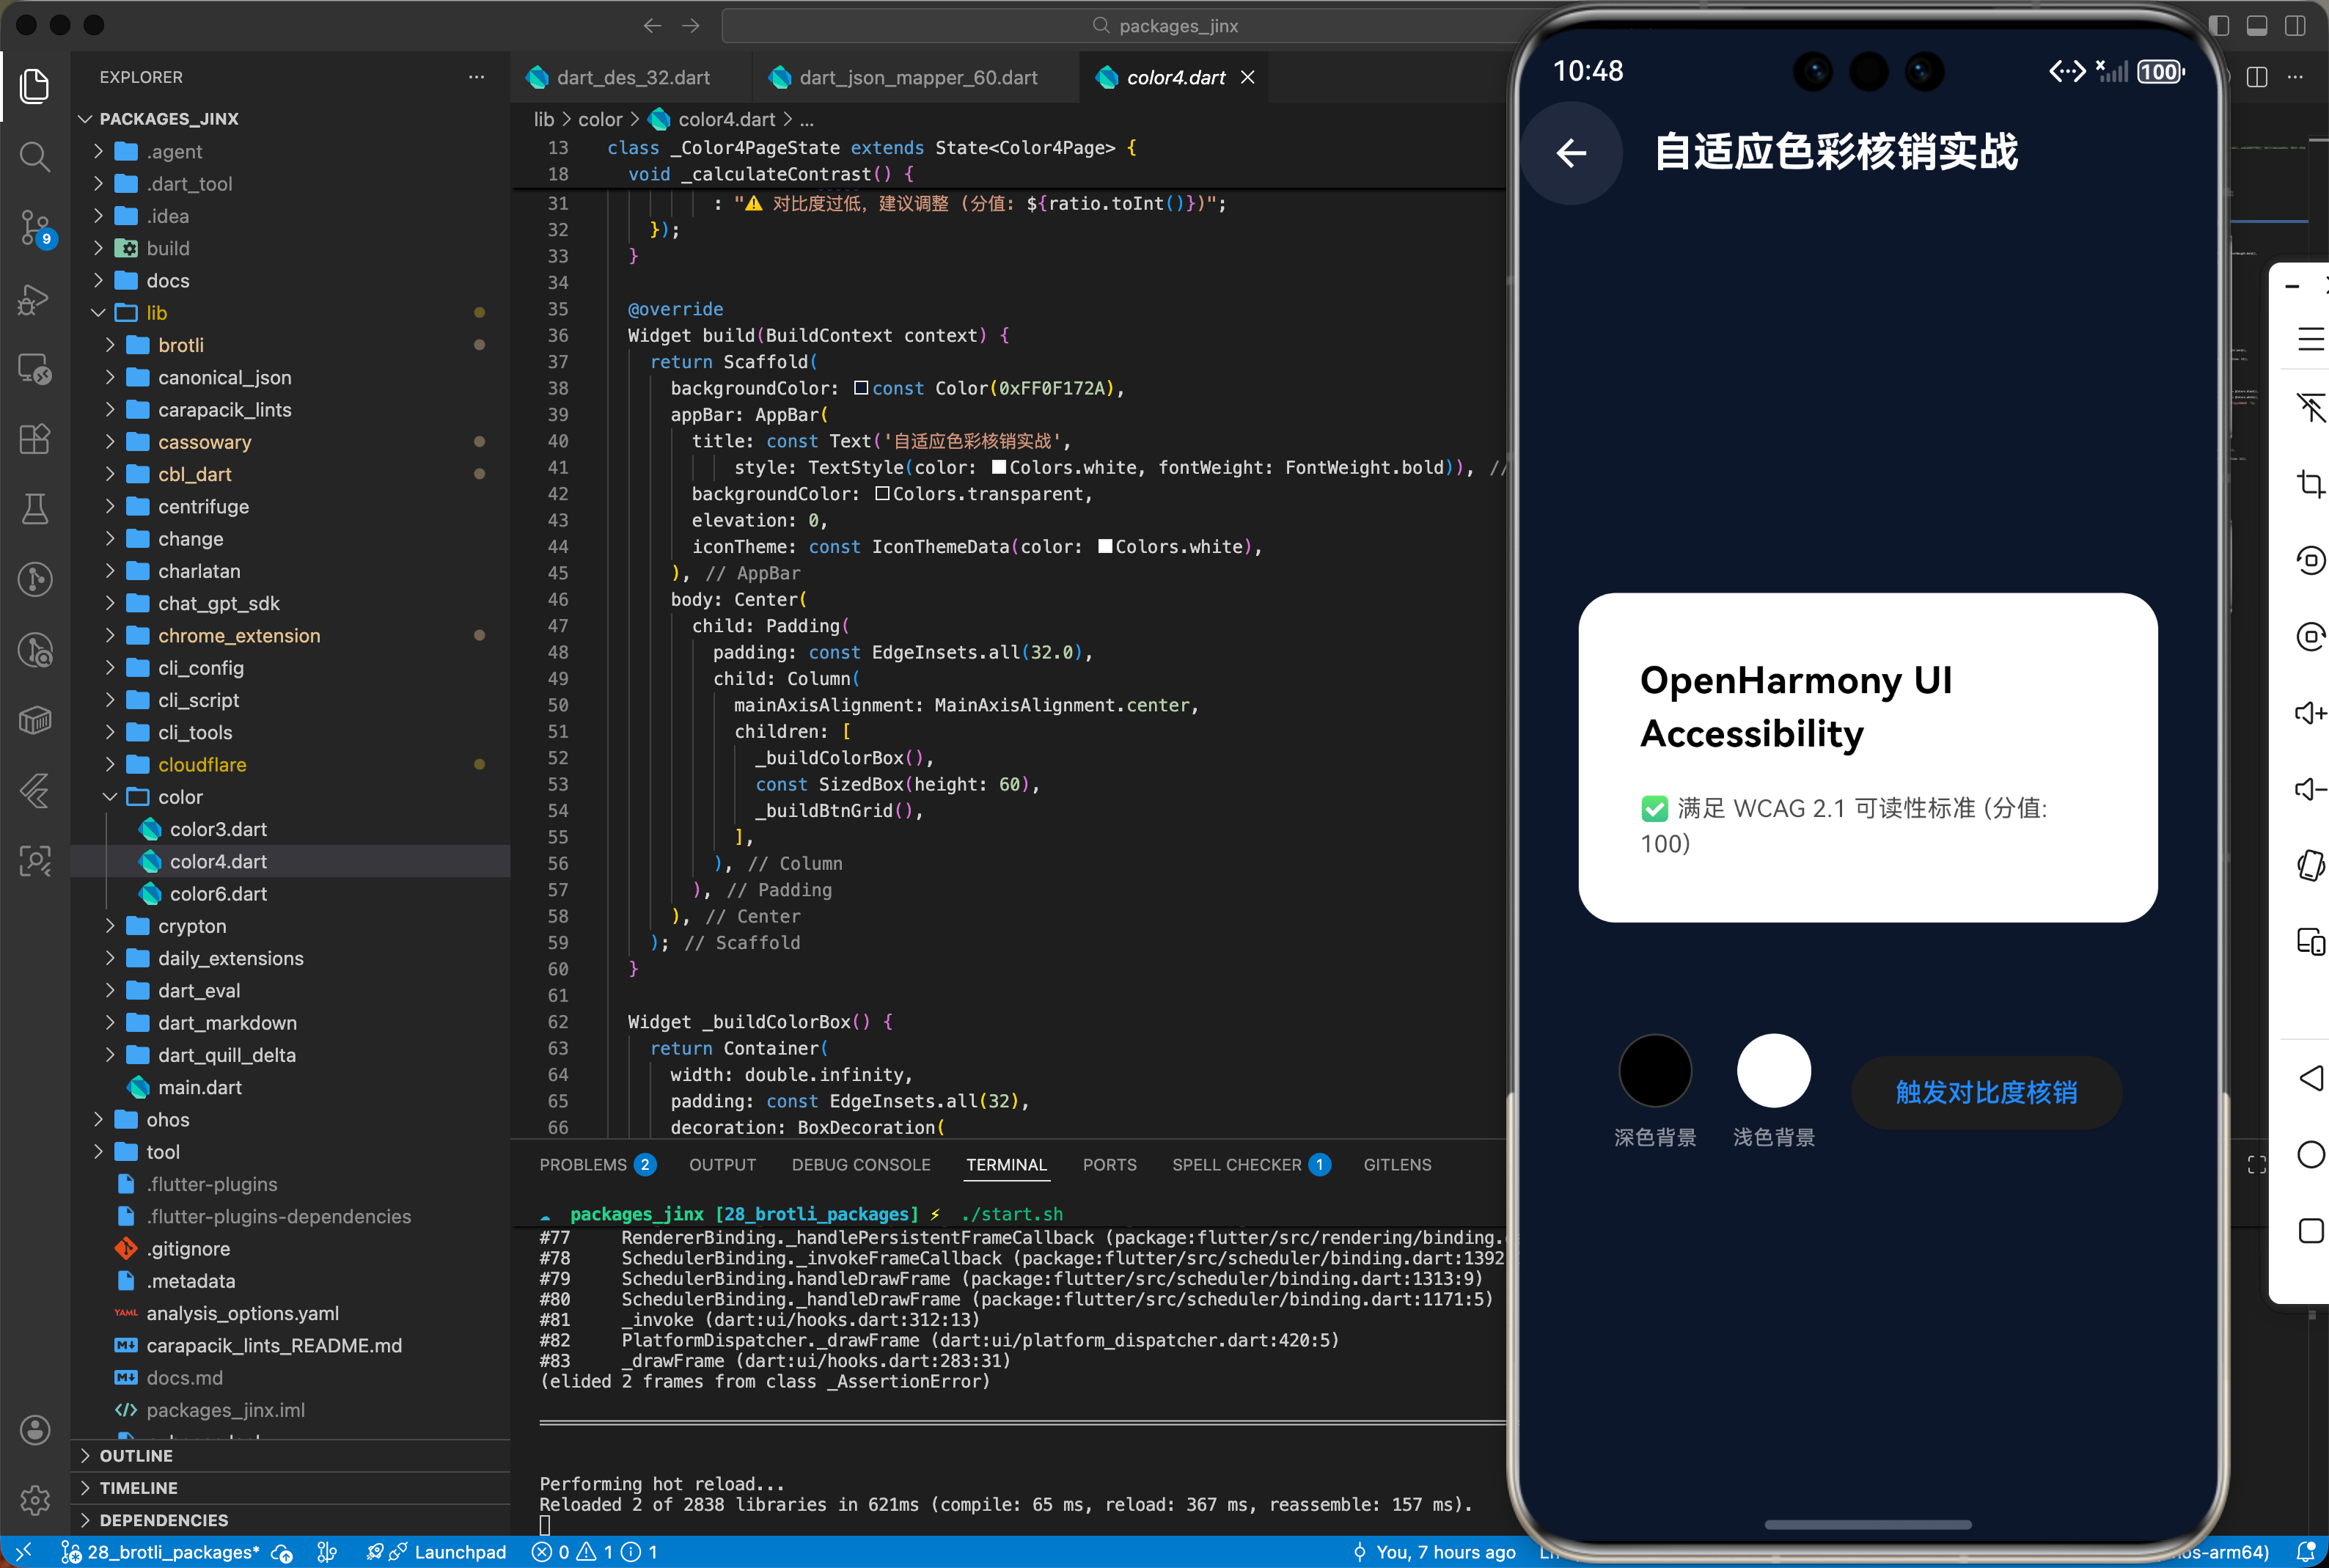Screen dimensions: 2329x1568
Task: Open color6.dart file in explorer
Action: (290, 894)
